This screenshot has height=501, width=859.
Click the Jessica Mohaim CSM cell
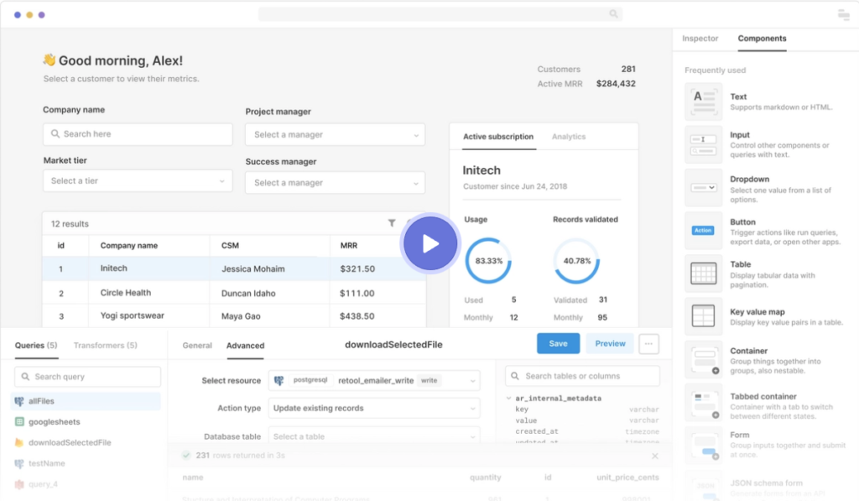[253, 269]
